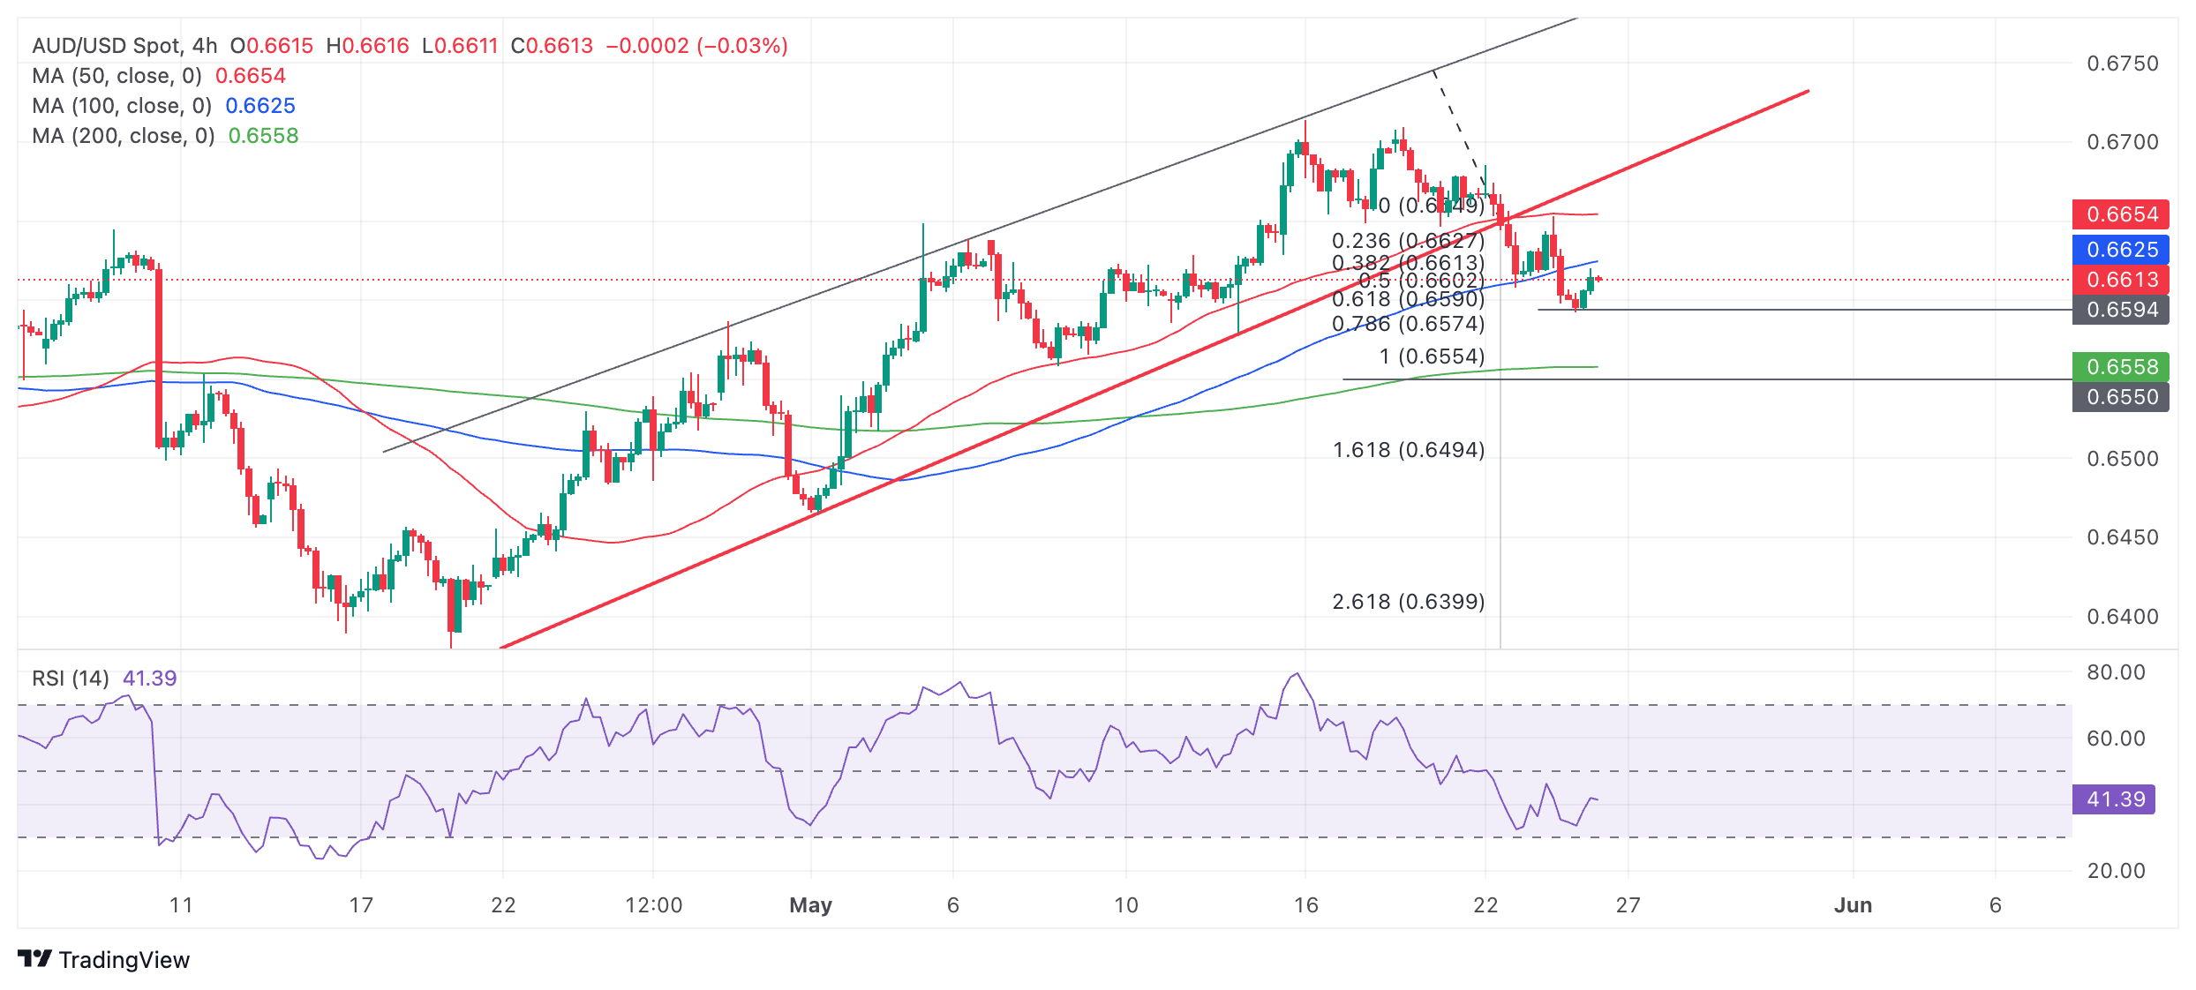
Task: Click the TradingView logo
Action: (x=104, y=959)
